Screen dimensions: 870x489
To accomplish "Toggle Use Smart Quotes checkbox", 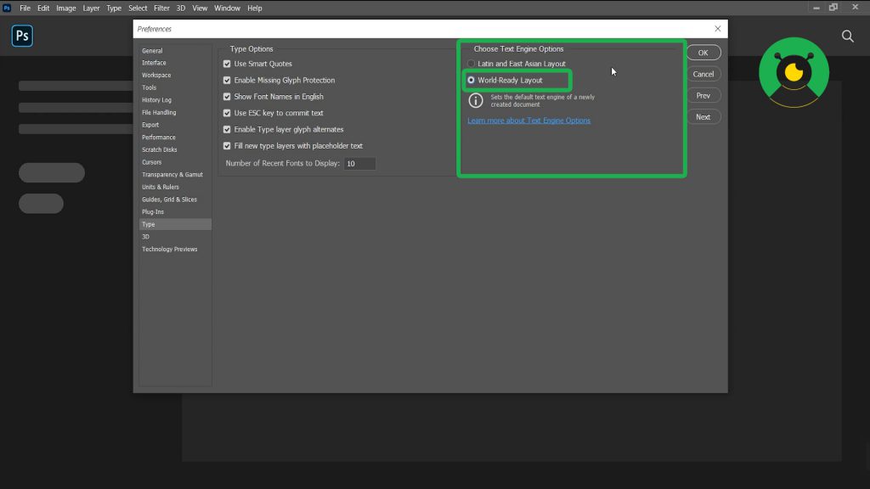I will [227, 64].
